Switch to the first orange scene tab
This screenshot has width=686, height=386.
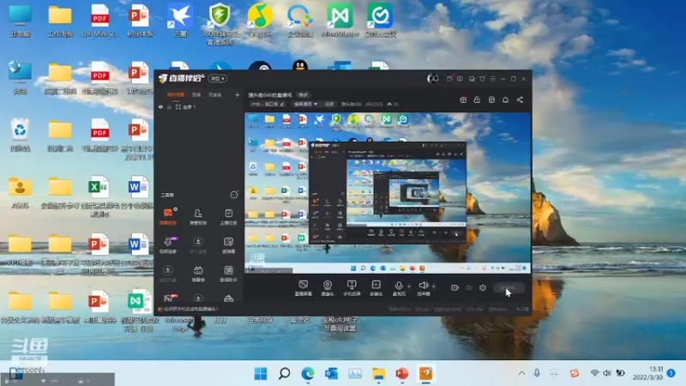(x=176, y=94)
